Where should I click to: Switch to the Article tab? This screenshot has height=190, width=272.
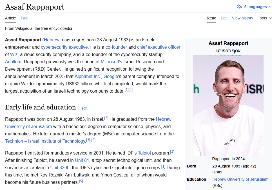click(10, 18)
